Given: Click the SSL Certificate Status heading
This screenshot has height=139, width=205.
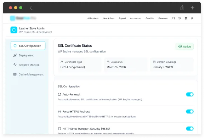Looking at the screenshot, I should coord(75,45).
